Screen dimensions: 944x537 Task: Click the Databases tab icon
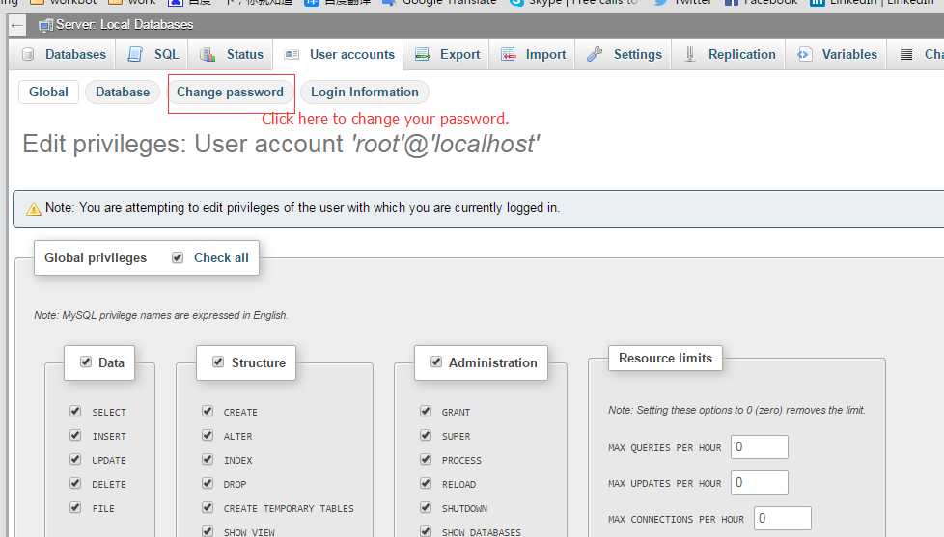(x=28, y=55)
